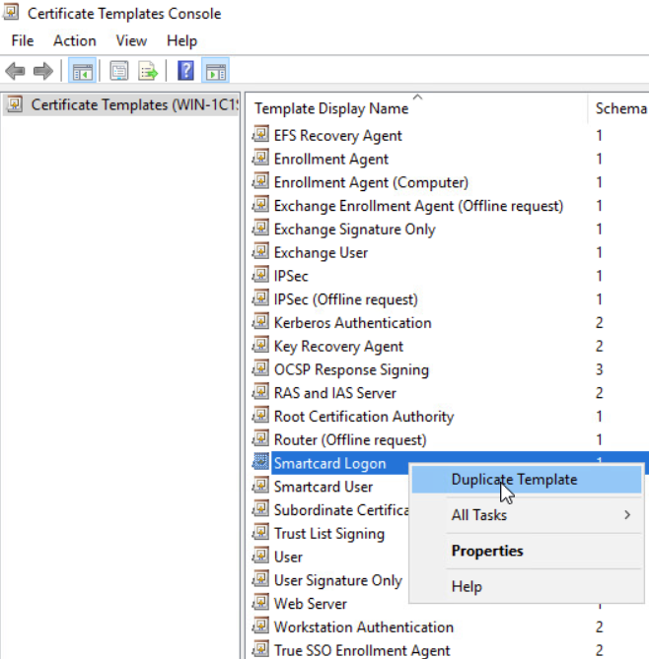Click the Export List toolbar icon
Screen dimensions: 649x659
point(148,71)
